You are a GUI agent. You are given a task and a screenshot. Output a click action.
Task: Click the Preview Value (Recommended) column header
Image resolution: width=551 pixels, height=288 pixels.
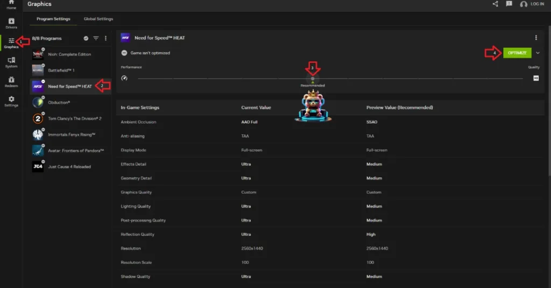pos(400,107)
